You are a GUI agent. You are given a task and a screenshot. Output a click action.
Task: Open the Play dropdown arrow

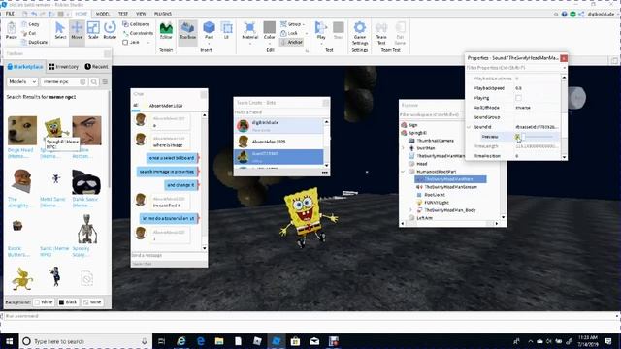[x=321, y=43]
